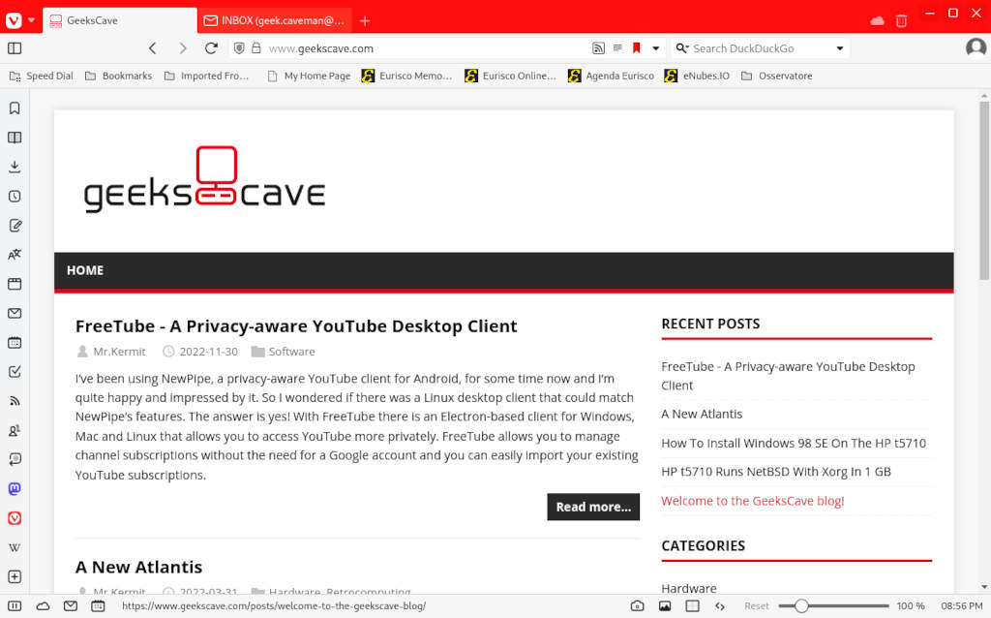Viewport: 991px width, 618px height.
Task: Go back to previous page
Action: coord(152,48)
